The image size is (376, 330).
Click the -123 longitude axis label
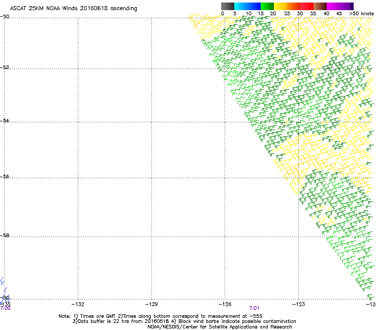click(x=299, y=304)
